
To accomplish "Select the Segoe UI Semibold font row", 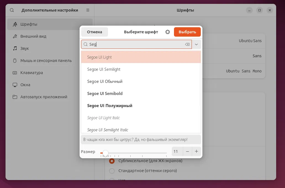I will pyautogui.click(x=141, y=94).
